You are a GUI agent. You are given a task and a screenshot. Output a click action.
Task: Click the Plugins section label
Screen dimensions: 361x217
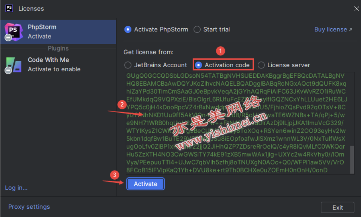[58, 48]
